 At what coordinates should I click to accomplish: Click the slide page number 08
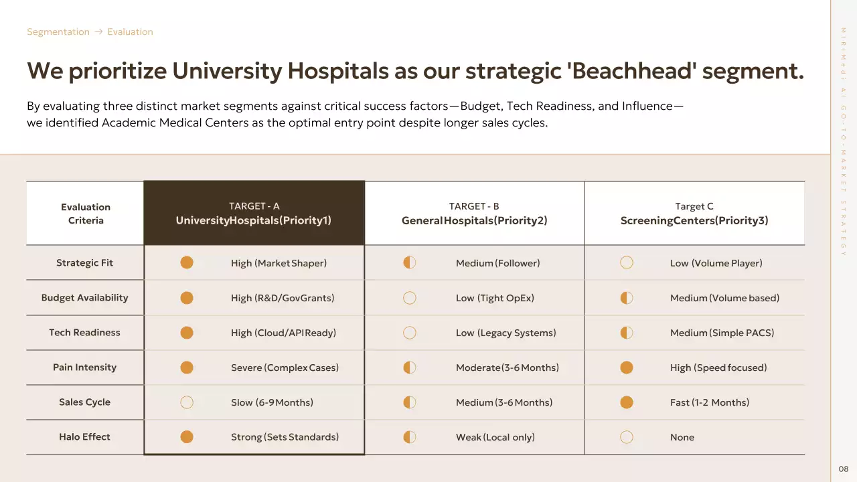coord(844,469)
